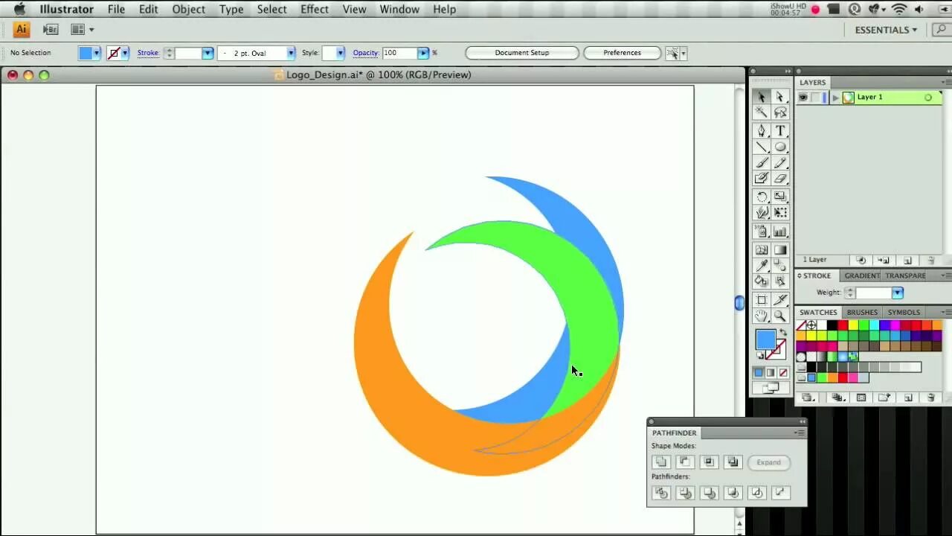The width and height of the screenshot is (952, 536).
Task: Select the Paintbrush tool
Action: pos(761,163)
